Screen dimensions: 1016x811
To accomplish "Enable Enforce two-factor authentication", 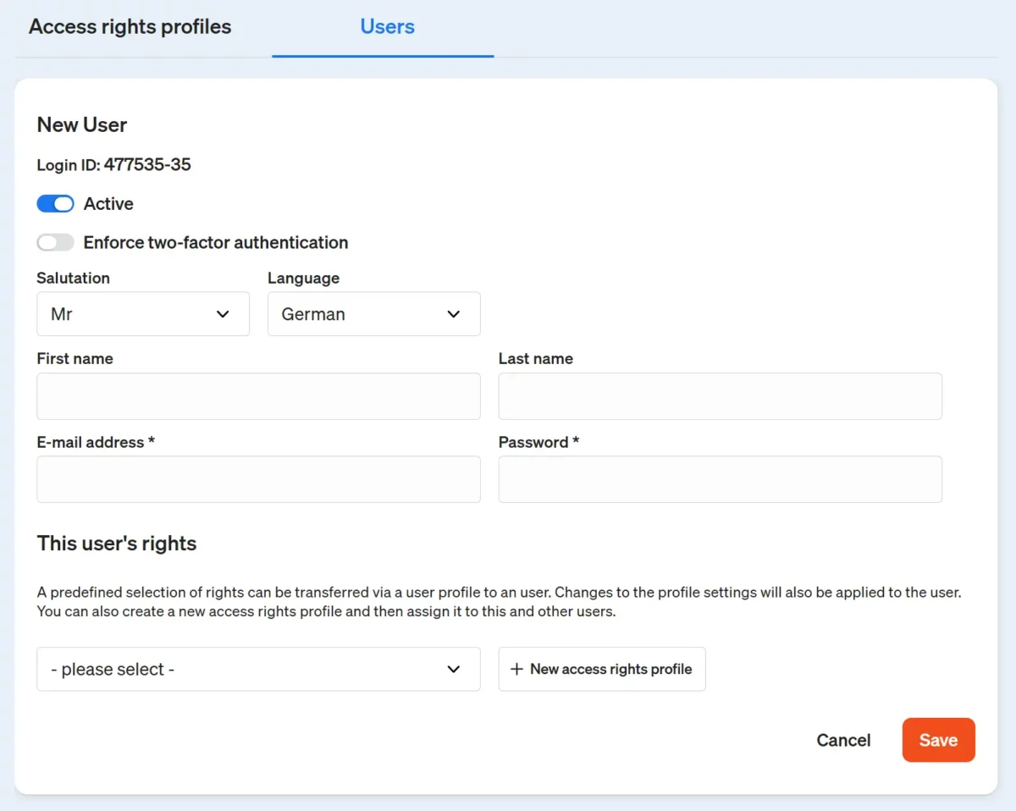I will tap(55, 242).
